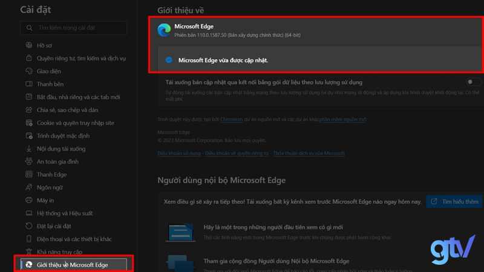Open the Chromium link
The height and width of the screenshot is (272, 484).
(x=231, y=119)
